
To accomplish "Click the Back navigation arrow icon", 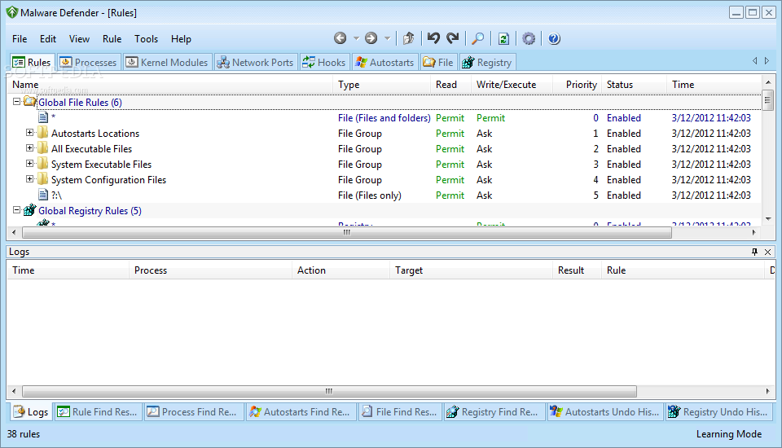I will coord(340,38).
